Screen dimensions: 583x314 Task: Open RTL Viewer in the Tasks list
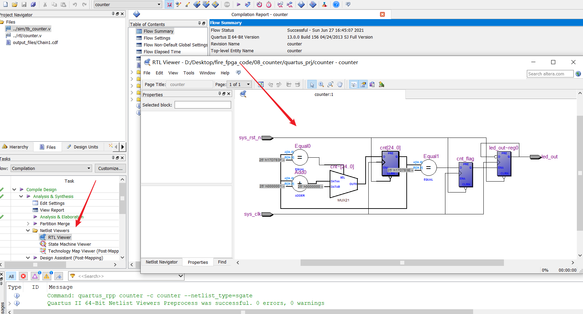click(59, 237)
